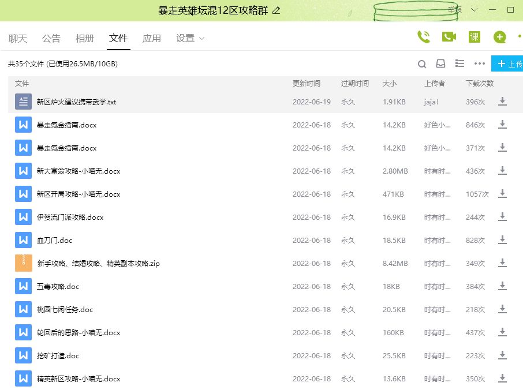Switch to the 相册 tab

coord(84,38)
